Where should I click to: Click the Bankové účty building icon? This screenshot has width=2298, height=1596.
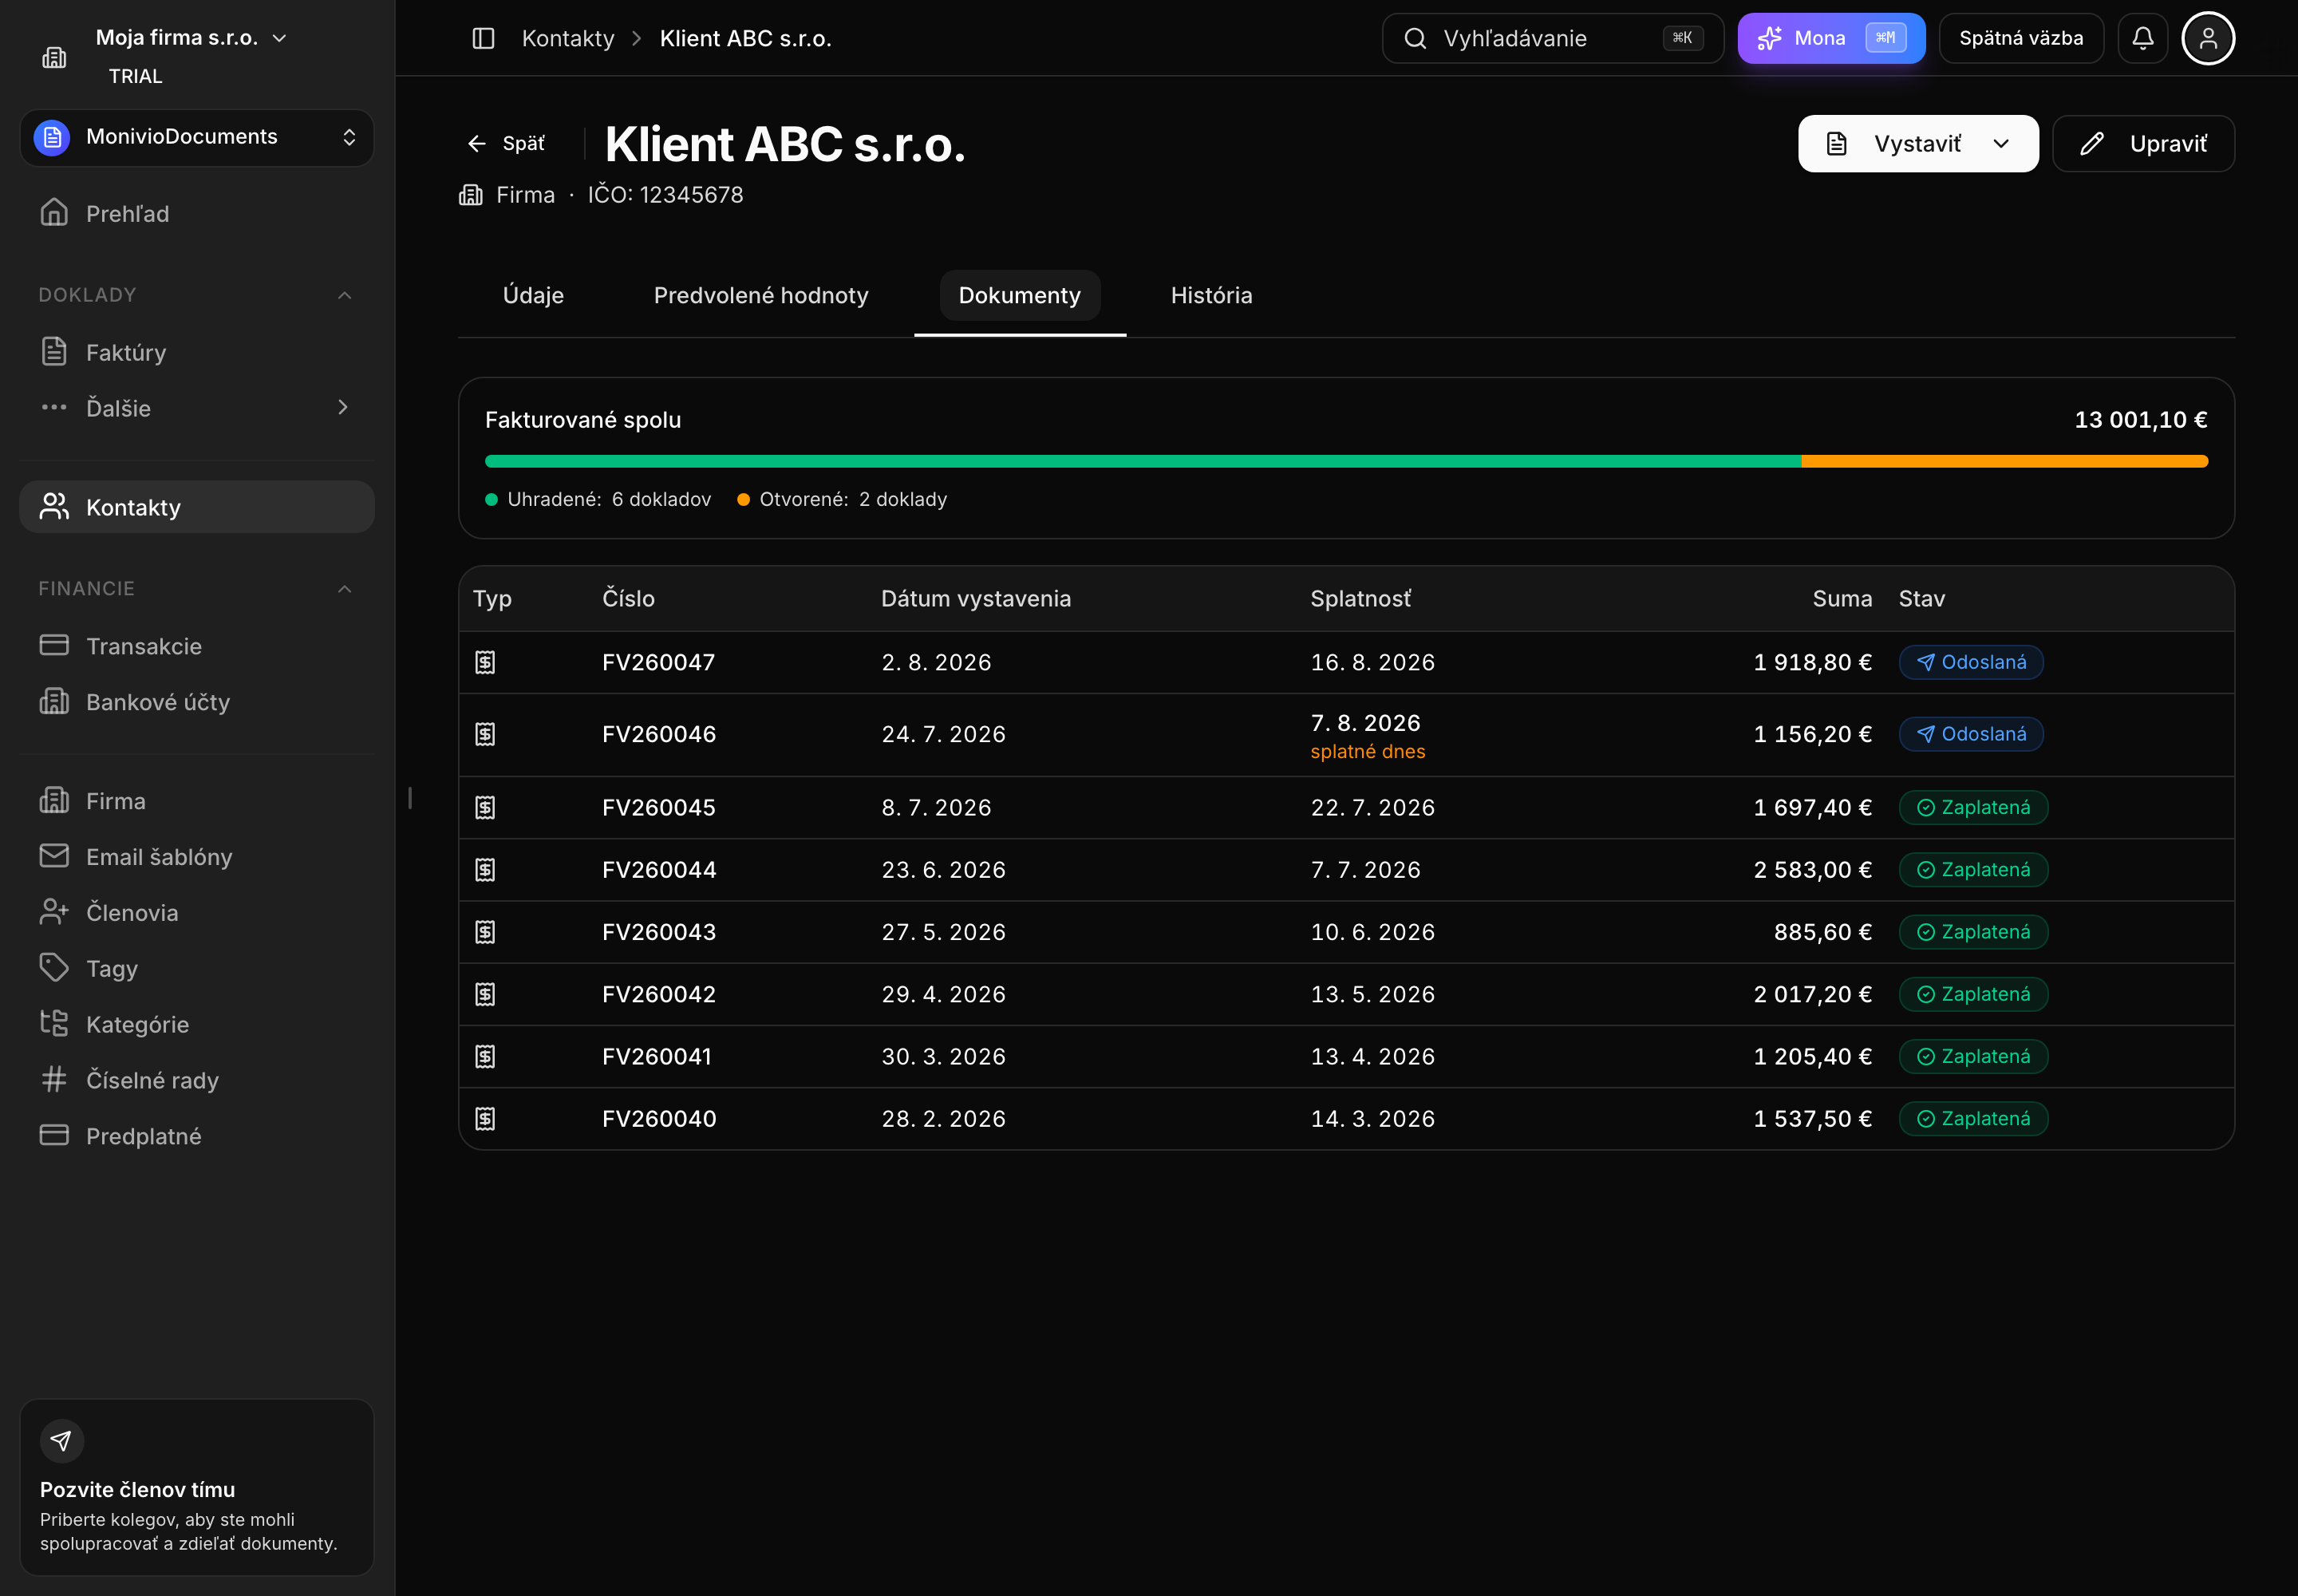point(54,702)
